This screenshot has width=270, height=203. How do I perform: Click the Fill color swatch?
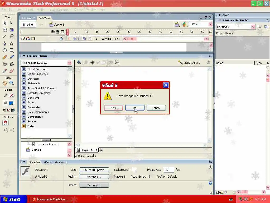(x=11, y=103)
